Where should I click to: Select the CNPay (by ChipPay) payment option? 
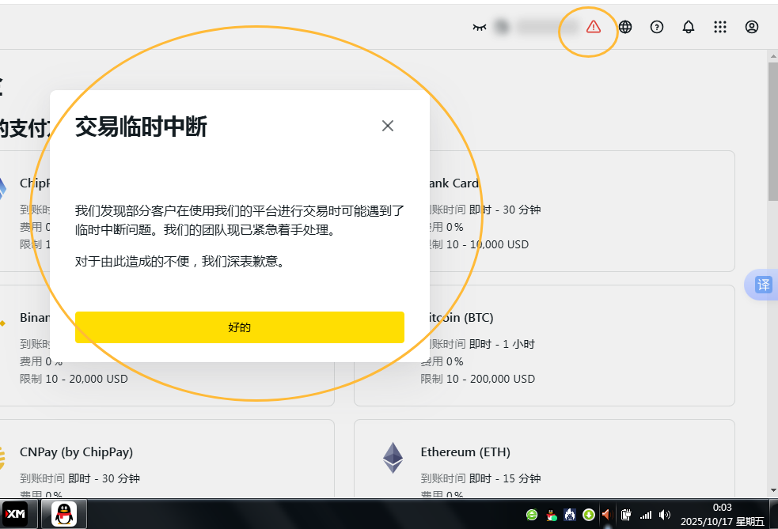[76, 452]
